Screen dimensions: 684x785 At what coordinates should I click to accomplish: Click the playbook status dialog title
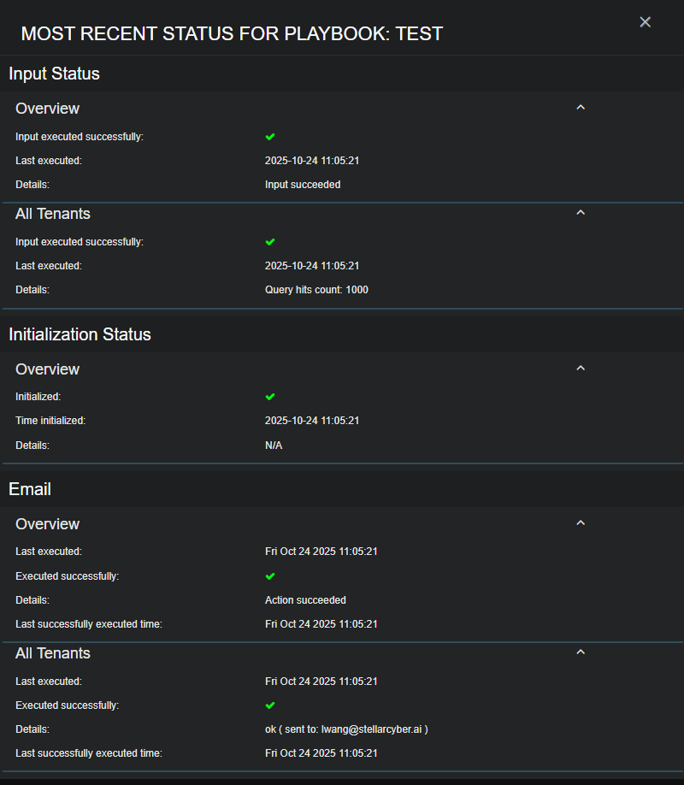(x=232, y=34)
